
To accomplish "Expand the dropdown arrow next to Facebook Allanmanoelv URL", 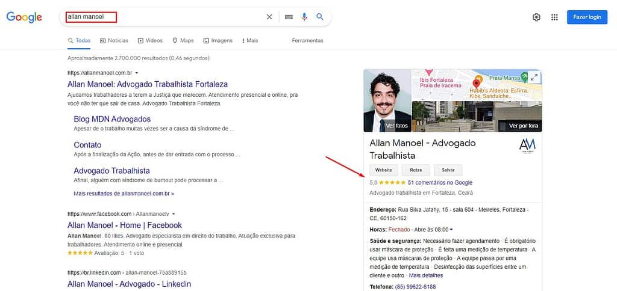I will pos(174,214).
